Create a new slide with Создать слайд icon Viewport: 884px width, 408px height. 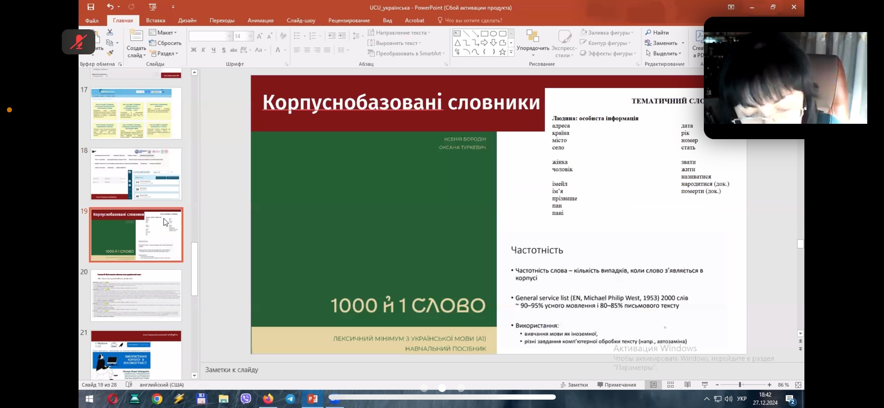click(x=136, y=36)
